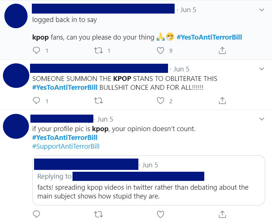Open the first tweet author's profile picture
272x223 pixels.
click(x=15, y=16)
